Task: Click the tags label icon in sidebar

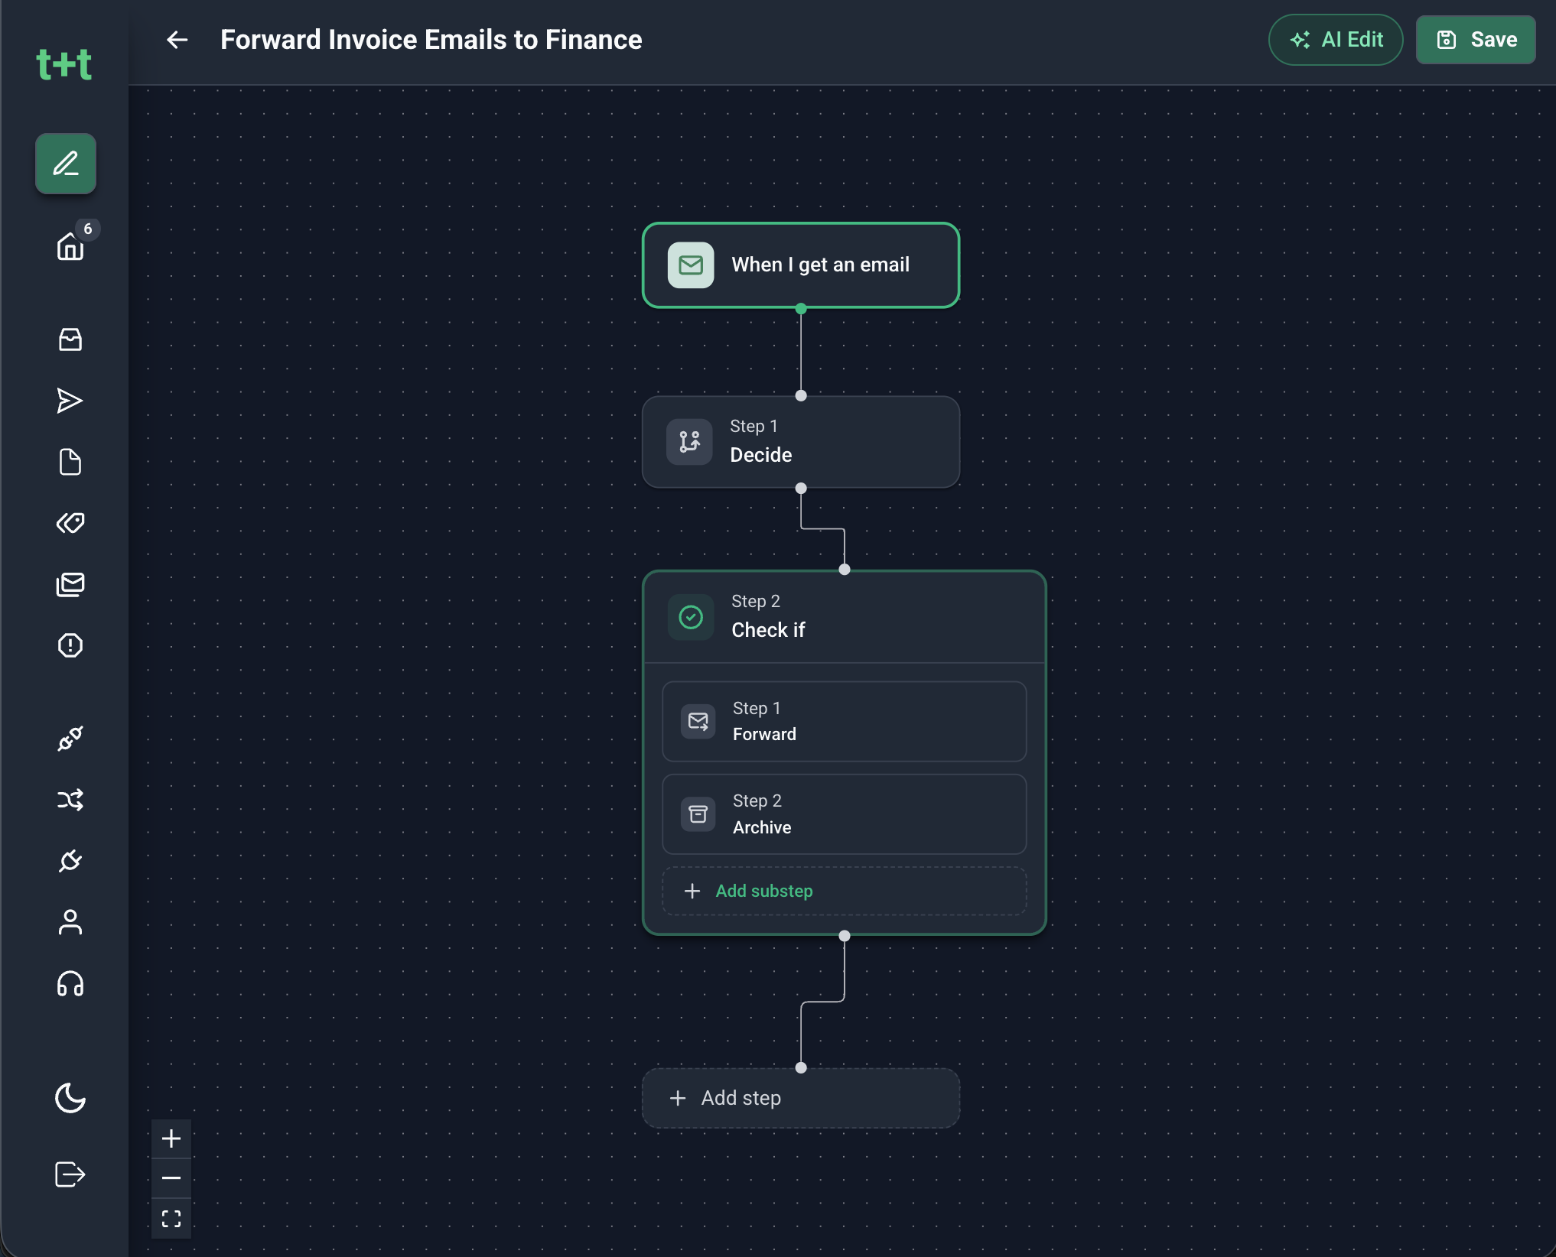Action: click(70, 523)
